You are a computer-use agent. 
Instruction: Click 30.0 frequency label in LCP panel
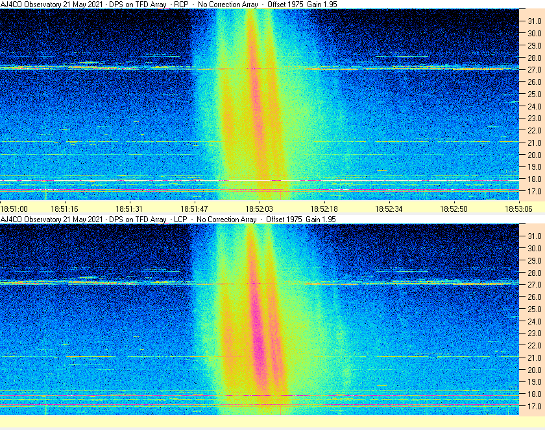point(535,249)
